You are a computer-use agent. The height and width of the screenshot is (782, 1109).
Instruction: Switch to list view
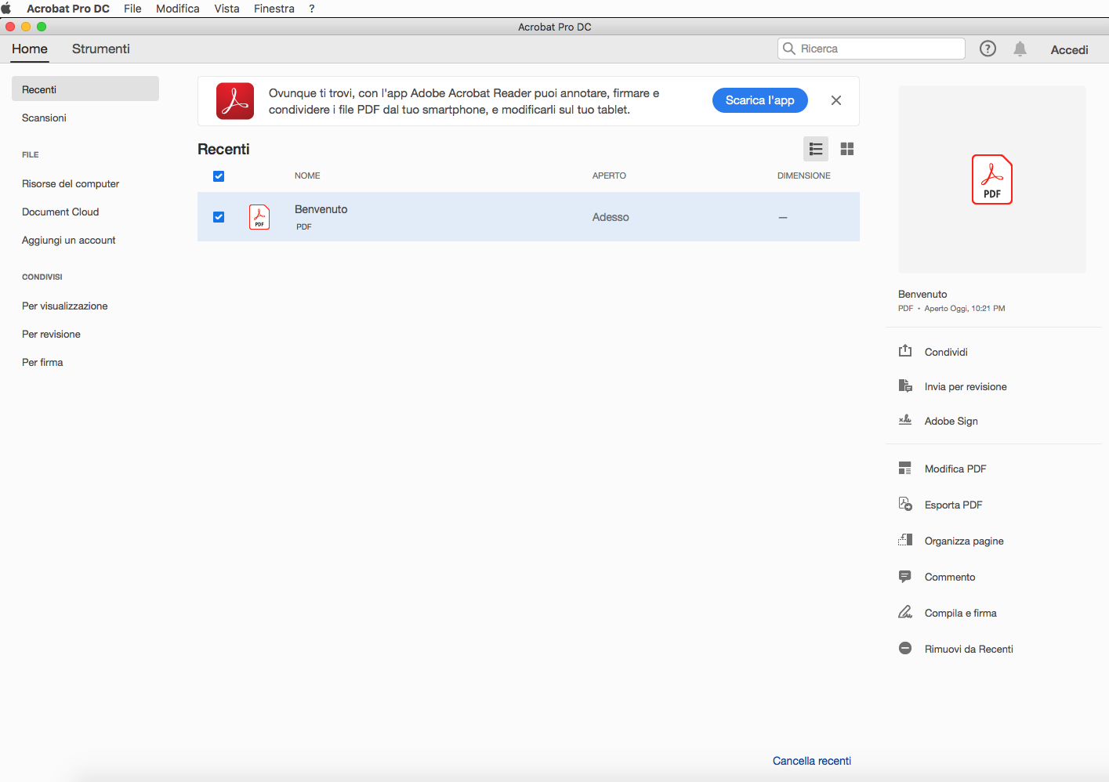[816, 148]
